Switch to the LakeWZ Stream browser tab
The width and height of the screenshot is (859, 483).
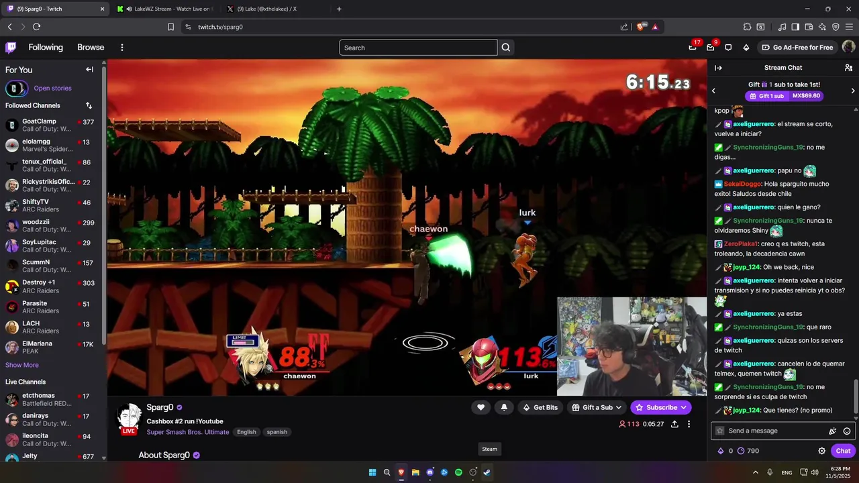165,9
